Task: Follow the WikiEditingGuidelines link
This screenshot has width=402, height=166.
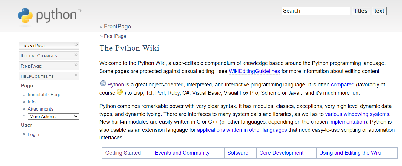Action: coord(254,71)
